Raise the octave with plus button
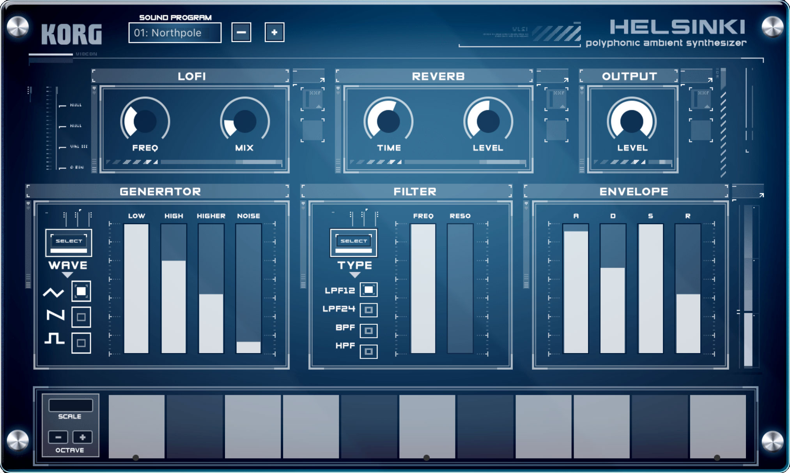This screenshot has height=473, width=790. click(x=83, y=437)
